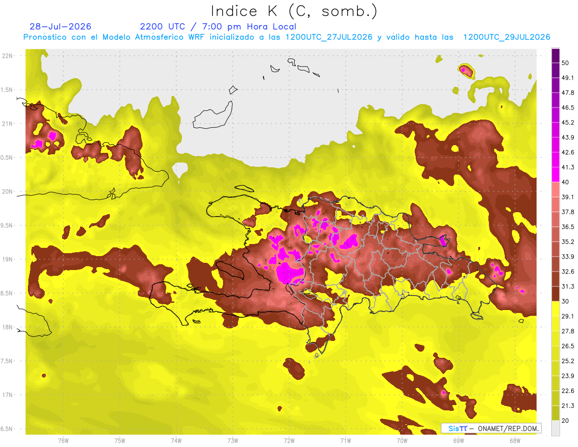Click the "49.1" color scale label

coord(568,78)
